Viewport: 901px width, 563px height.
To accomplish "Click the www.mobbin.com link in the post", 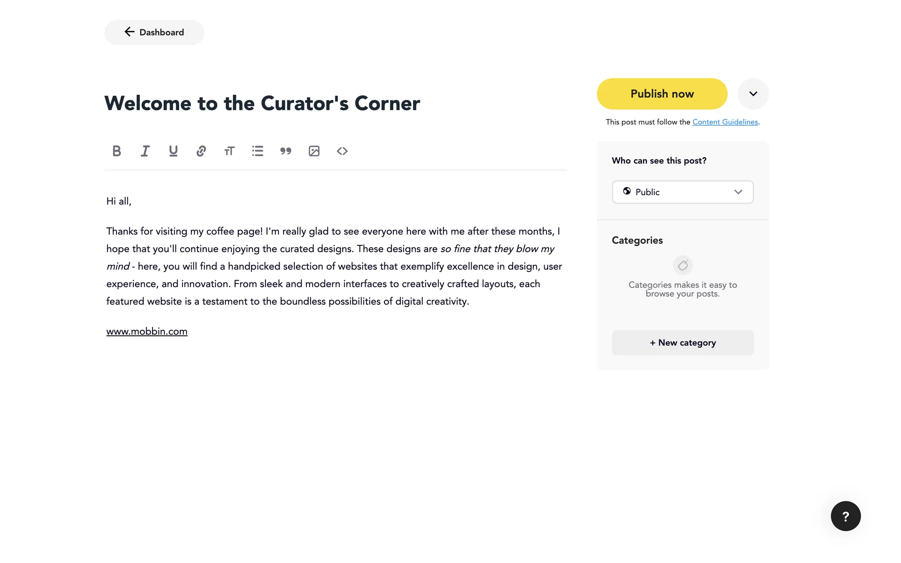I will [x=147, y=331].
